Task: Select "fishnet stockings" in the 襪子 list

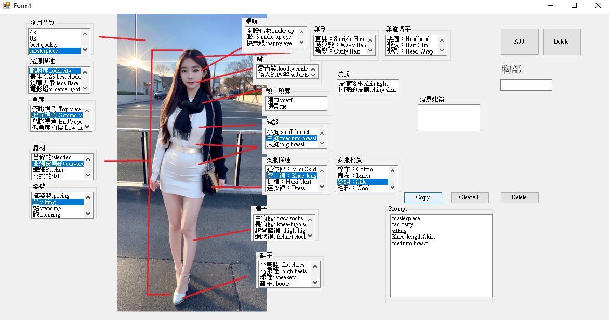Action: point(283,237)
